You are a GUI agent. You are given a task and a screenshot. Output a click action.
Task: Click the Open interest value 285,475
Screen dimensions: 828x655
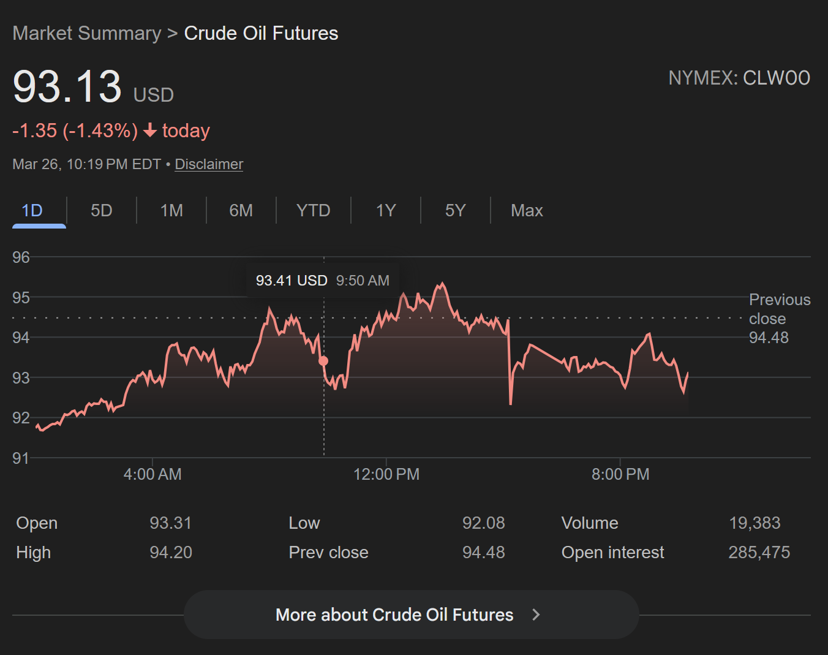[x=759, y=553]
